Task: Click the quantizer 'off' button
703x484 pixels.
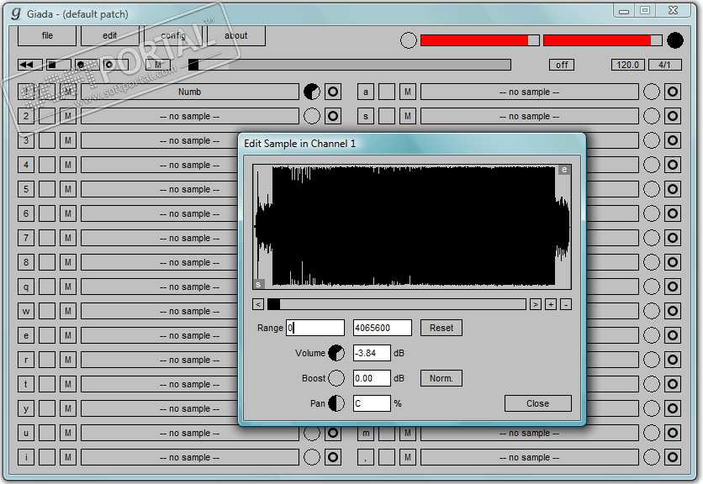Action: [x=562, y=65]
